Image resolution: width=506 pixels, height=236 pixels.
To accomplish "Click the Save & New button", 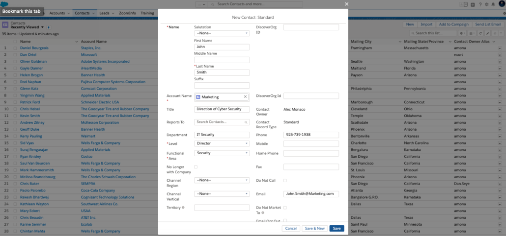I will pyautogui.click(x=314, y=228).
